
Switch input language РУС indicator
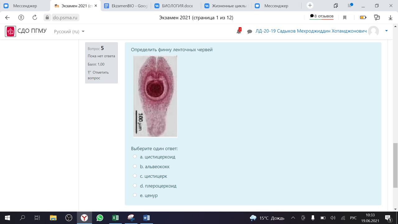(354, 218)
